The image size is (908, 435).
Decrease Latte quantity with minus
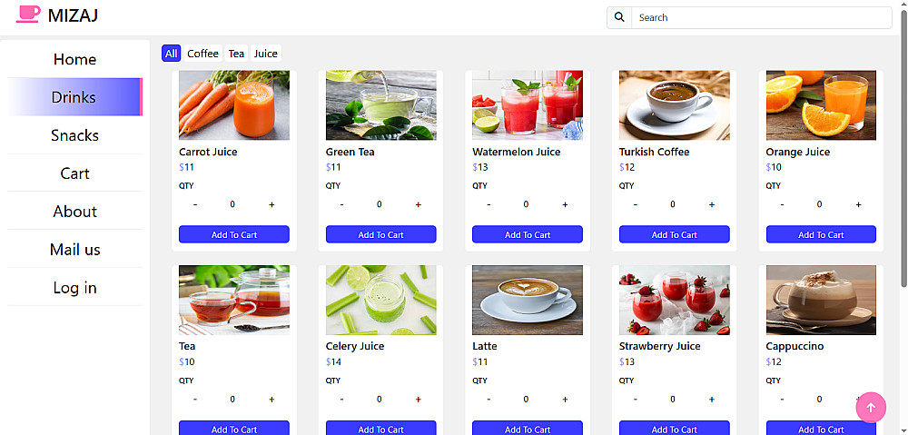click(x=489, y=400)
